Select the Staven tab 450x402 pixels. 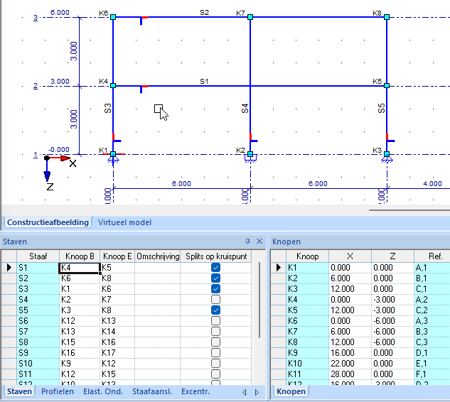pyautogui.click(x=19, y=391)
